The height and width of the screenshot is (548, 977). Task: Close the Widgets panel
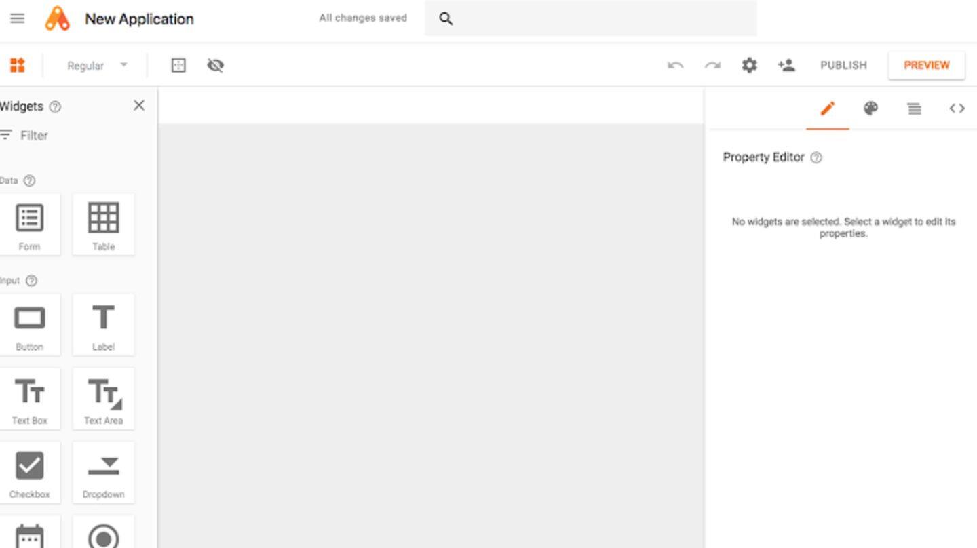[139, 105]
